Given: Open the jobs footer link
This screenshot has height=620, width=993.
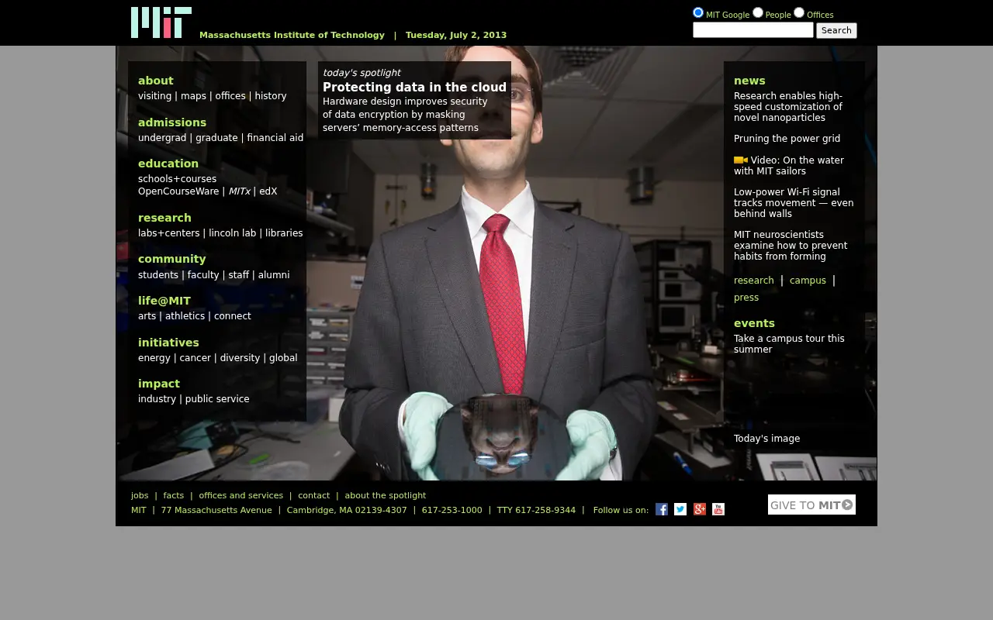Looking at the screenshot, I should (x=140, y=495).
